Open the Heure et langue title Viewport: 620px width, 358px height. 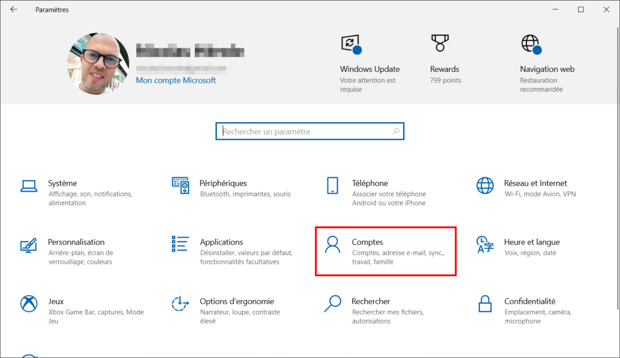(532, 242)
